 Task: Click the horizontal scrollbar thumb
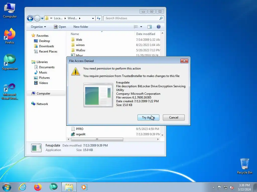point(97,139)
